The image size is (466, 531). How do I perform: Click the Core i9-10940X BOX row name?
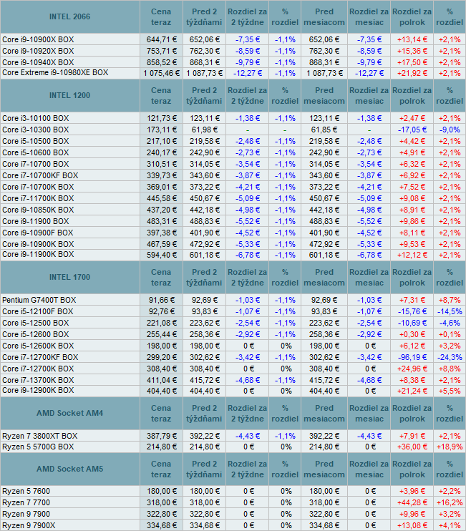tap(38, 63)
